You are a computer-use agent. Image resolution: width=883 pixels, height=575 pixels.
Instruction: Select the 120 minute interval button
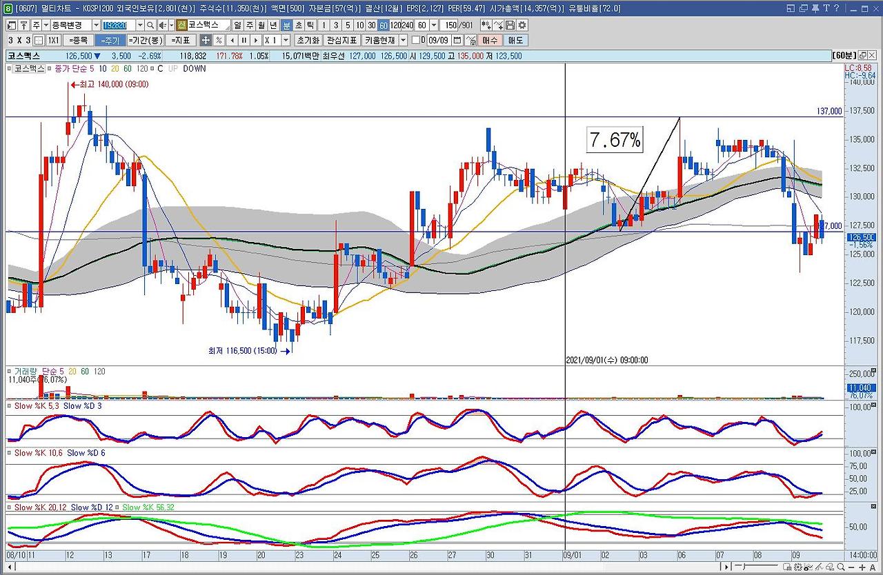click(396, 26)
